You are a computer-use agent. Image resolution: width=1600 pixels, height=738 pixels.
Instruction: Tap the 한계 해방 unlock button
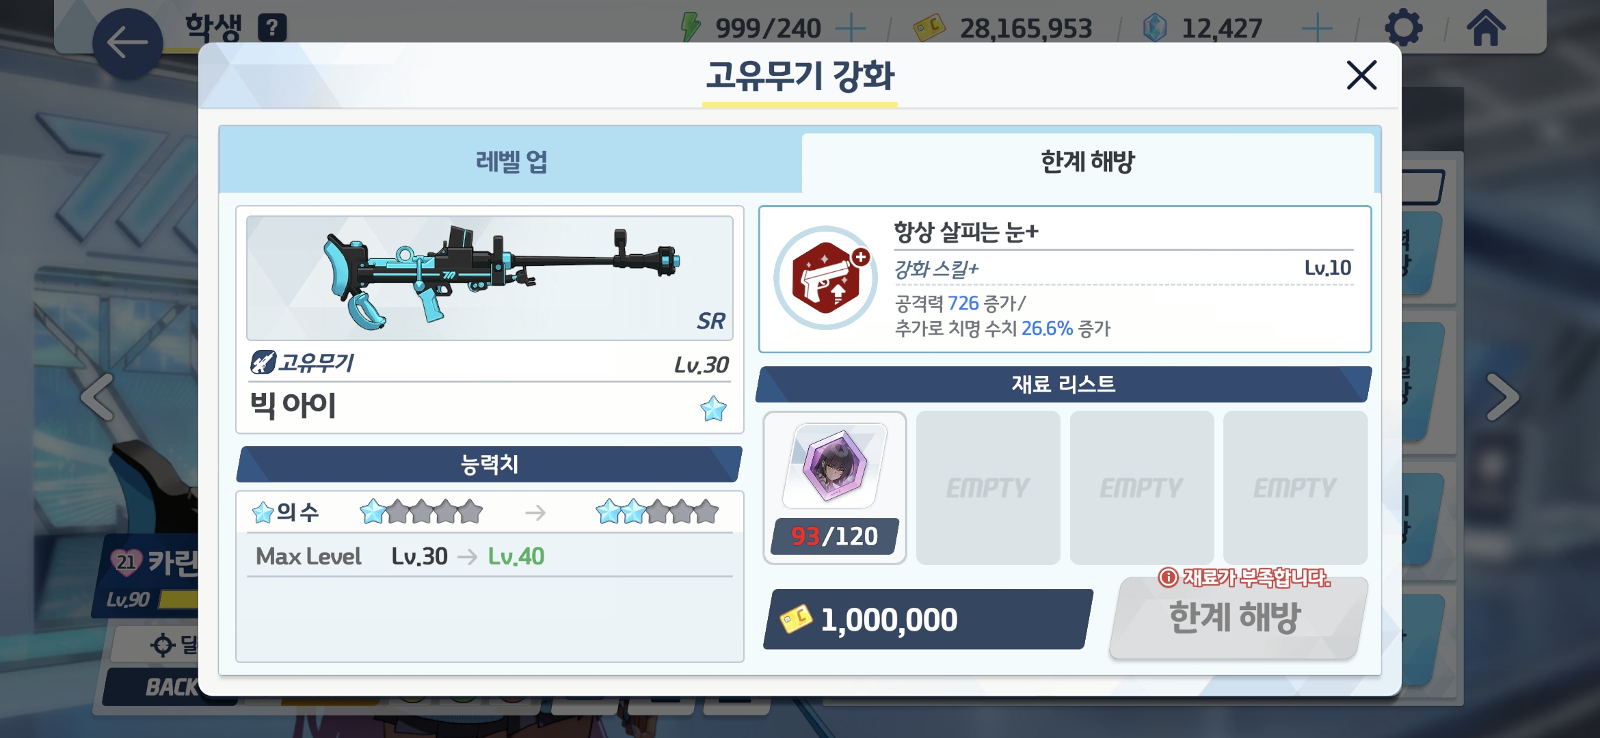[x=1236, y=617]
